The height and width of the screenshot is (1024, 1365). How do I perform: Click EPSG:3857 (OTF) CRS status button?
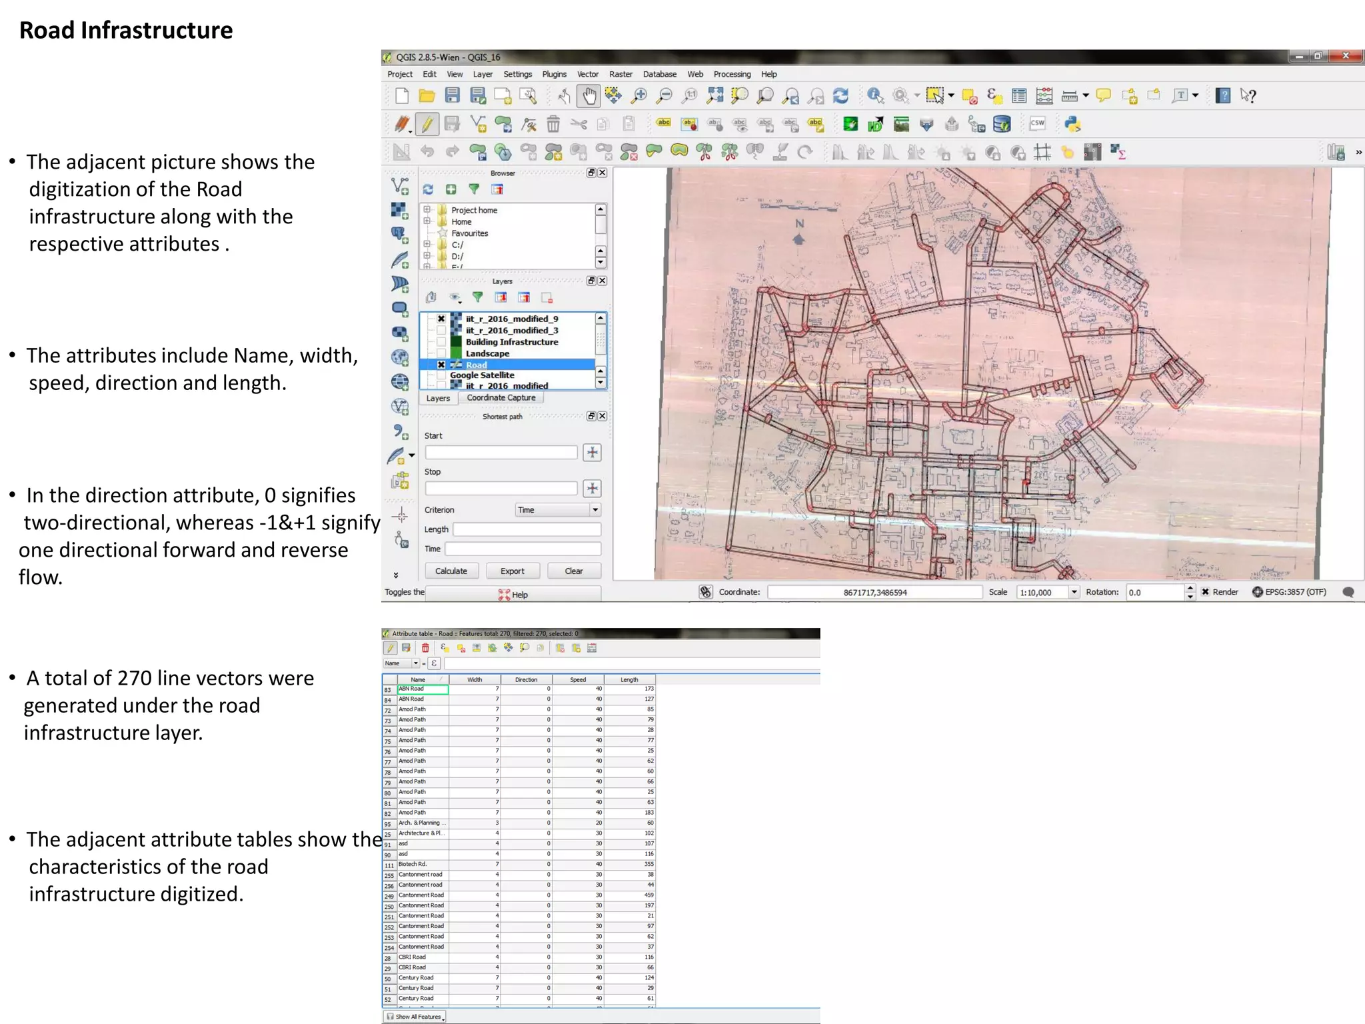(1289, 592)
